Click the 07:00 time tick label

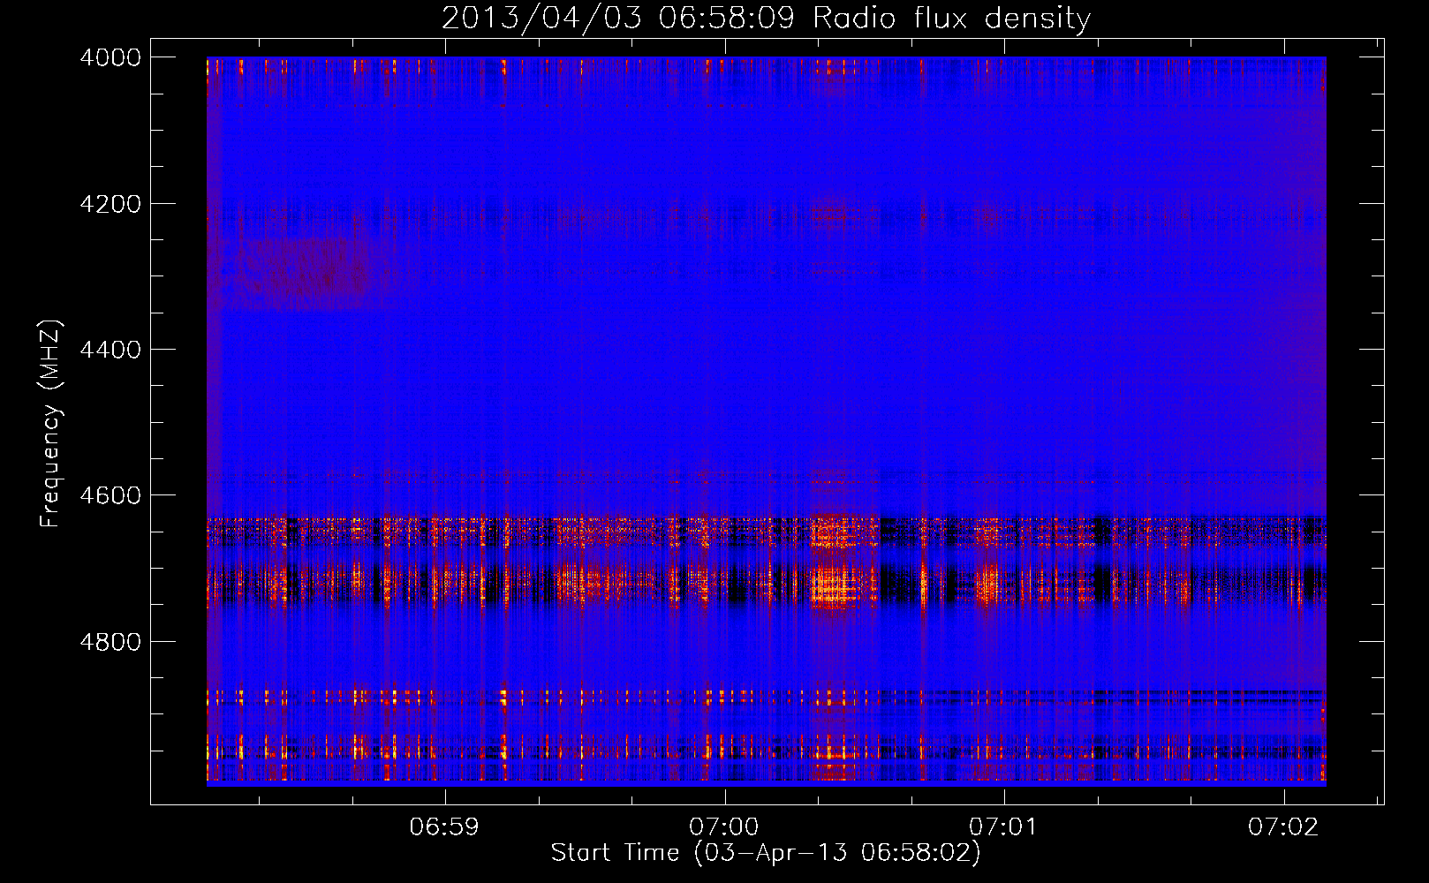(724, 827)
